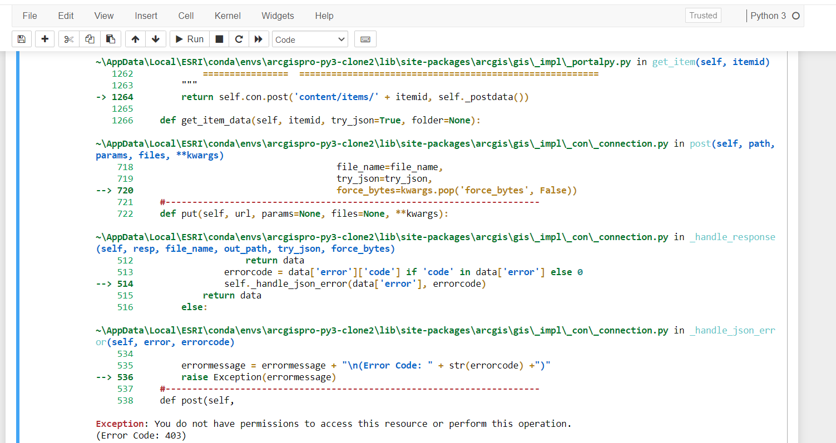
Task: Move selected cell up with arrow
Action: tap(135, 39)
